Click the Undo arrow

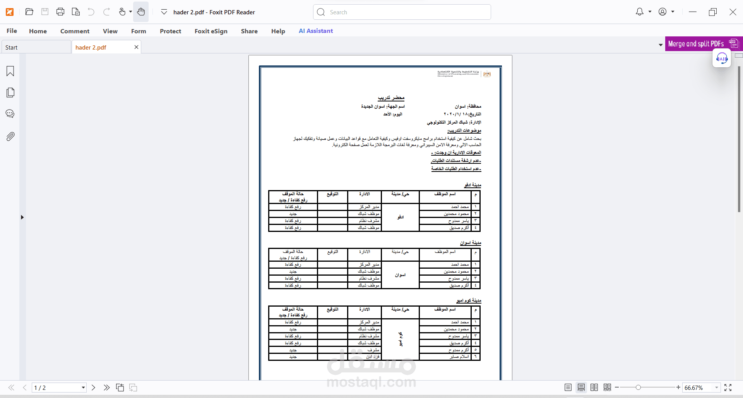(x=91, y=12)
